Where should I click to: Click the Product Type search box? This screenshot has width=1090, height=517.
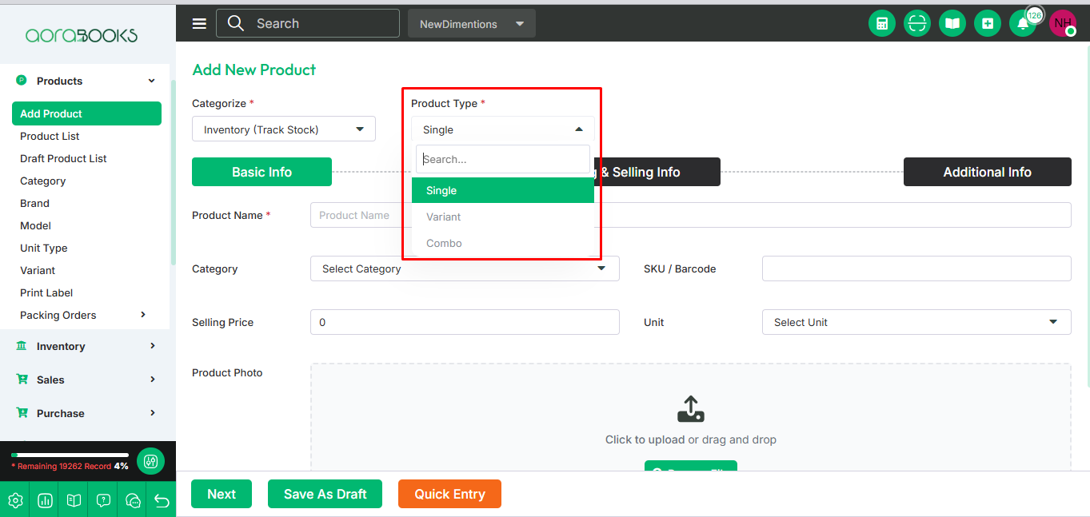503,159
